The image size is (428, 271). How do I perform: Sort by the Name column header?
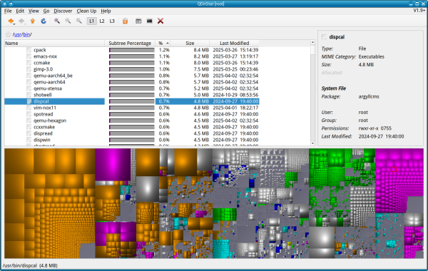tap(54, 43)
